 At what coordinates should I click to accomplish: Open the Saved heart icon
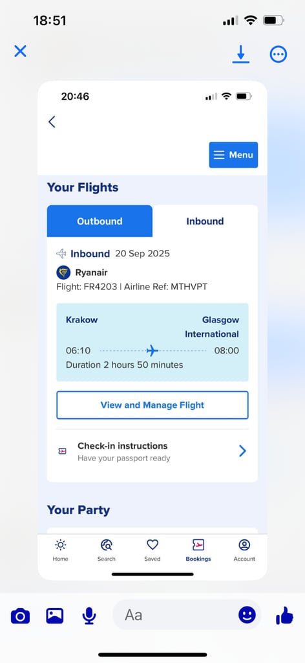(152, 550)
